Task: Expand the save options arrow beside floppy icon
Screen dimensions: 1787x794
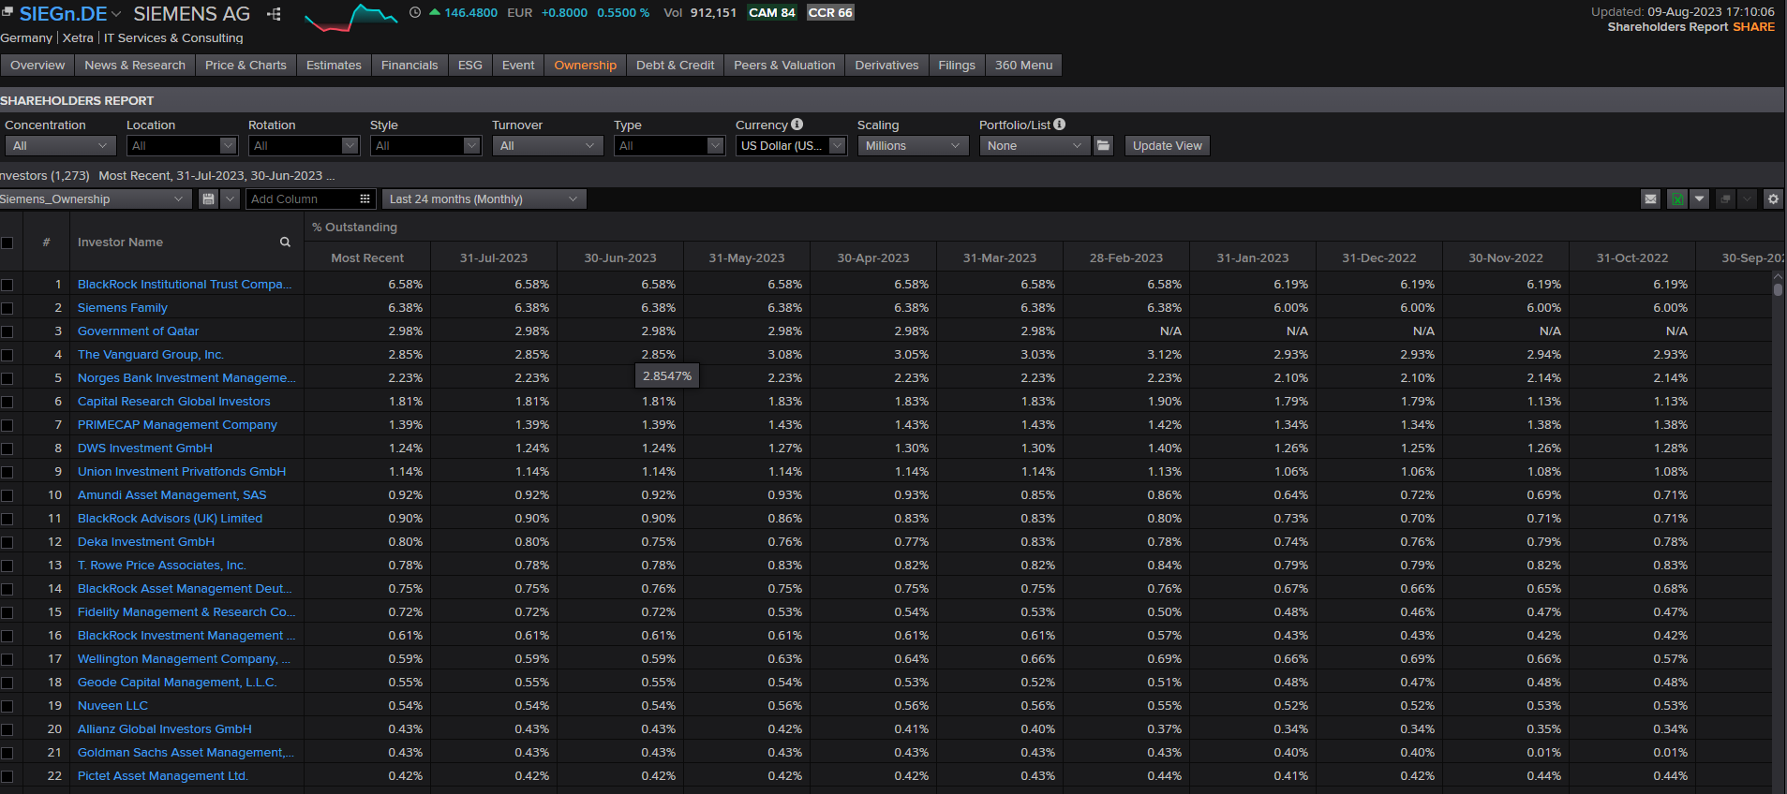Action: tap(231, 198)
